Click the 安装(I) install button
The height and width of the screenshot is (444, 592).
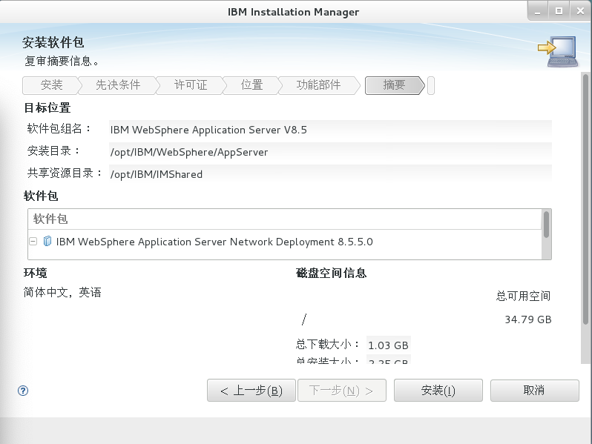(x=438, y=391)
